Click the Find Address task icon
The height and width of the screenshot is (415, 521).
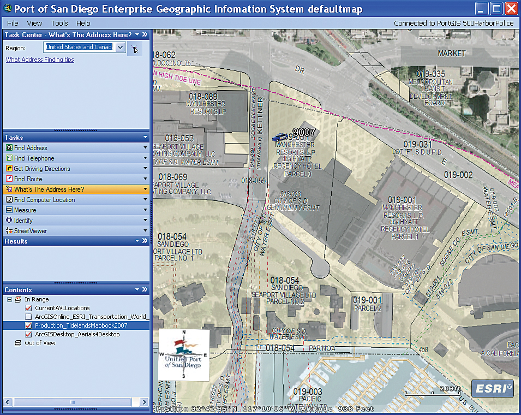click(x=9, y=147)
